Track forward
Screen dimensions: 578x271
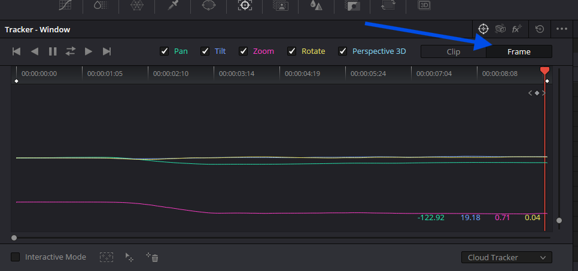click(89, 51)
